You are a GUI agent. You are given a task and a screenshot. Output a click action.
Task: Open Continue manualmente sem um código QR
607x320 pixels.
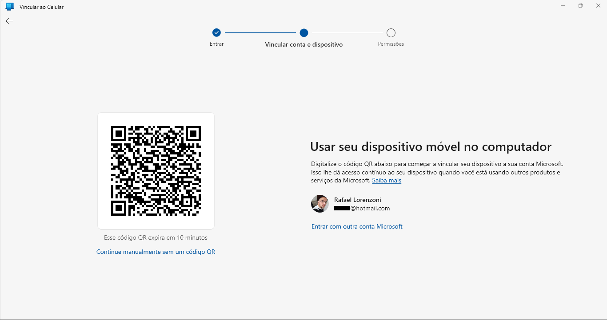[156, 252]
